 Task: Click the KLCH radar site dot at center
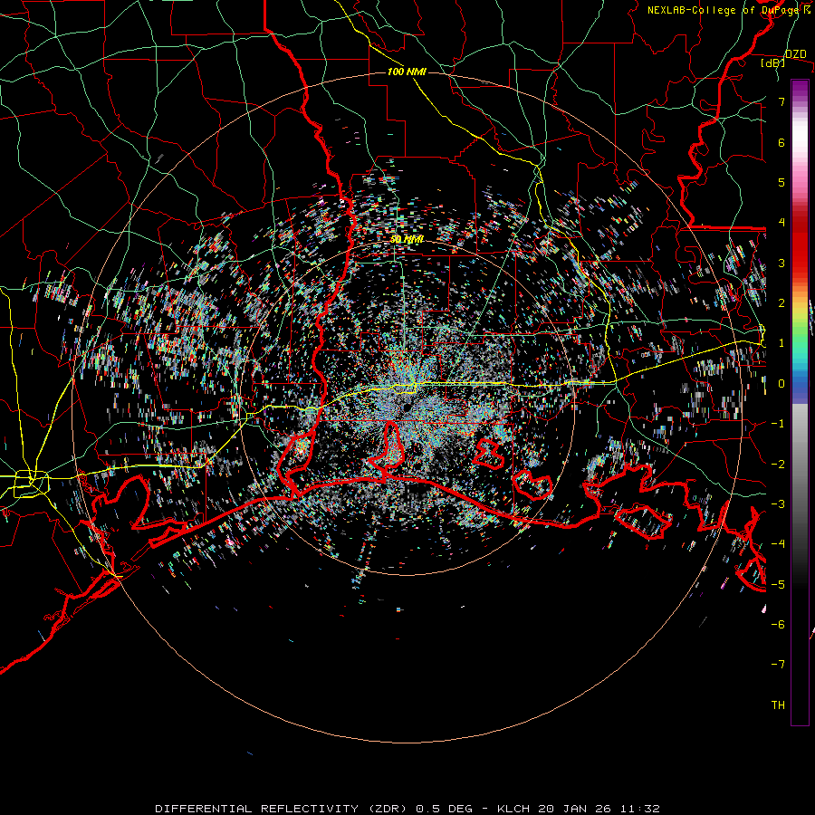(407, 408)
